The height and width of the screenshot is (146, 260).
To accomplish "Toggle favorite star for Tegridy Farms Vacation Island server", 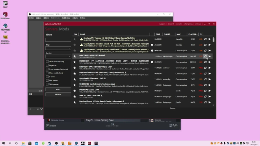I will (x=75, y=45).
